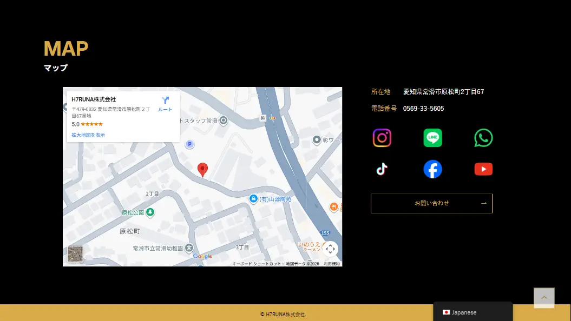
Task: Click the parking P marker on map
Action: 189,144
